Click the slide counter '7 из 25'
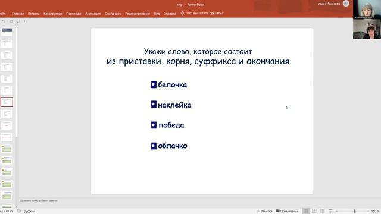Image resolution: width=381 pixels, height=214 pixels. (x=7, y=212)
